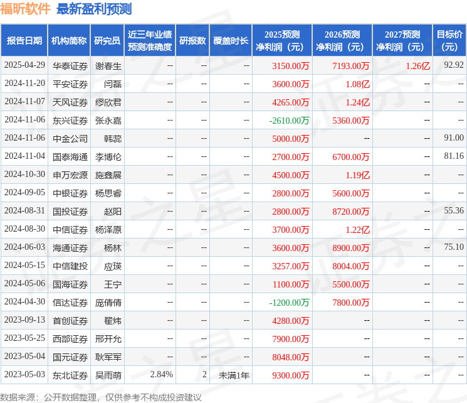
Task: Click the 1.08亿 forecast value
Action: pyautogui.click(x=358, y=84)
